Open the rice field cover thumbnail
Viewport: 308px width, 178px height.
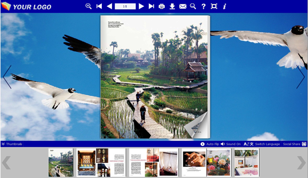(x=61, y=163)
